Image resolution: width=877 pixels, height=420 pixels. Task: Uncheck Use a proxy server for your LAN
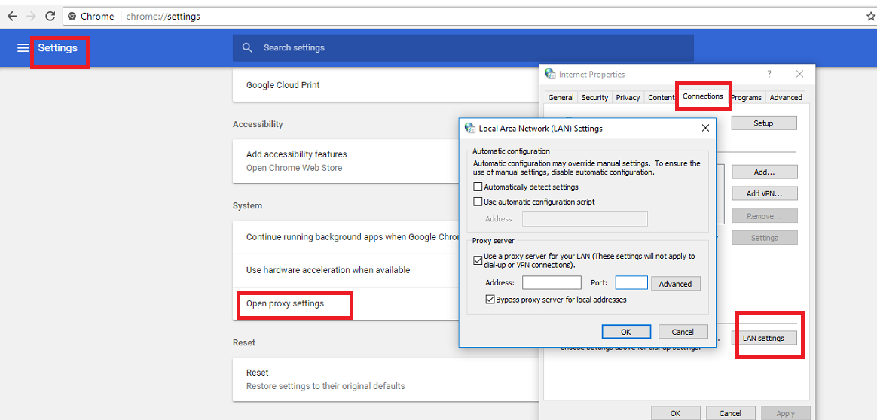[x=478, y=260]
